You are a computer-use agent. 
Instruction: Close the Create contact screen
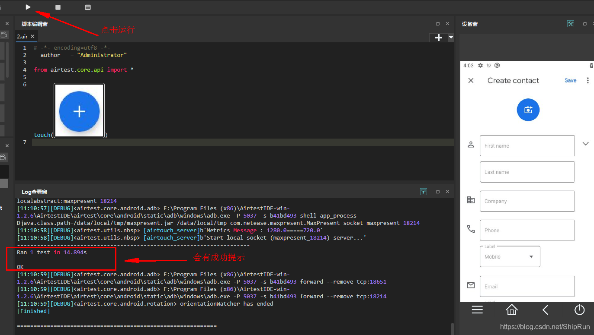pyautogui.click(x=471, y=81)
